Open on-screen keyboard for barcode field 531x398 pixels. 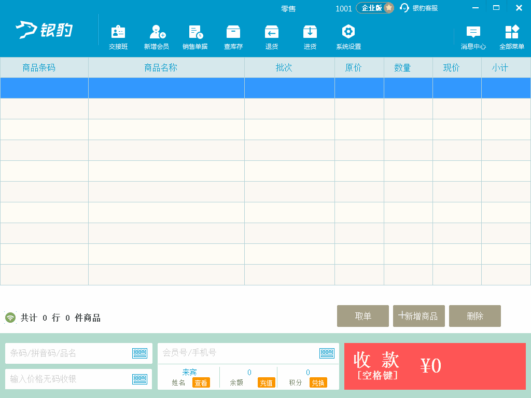click(x=139, y=353)
